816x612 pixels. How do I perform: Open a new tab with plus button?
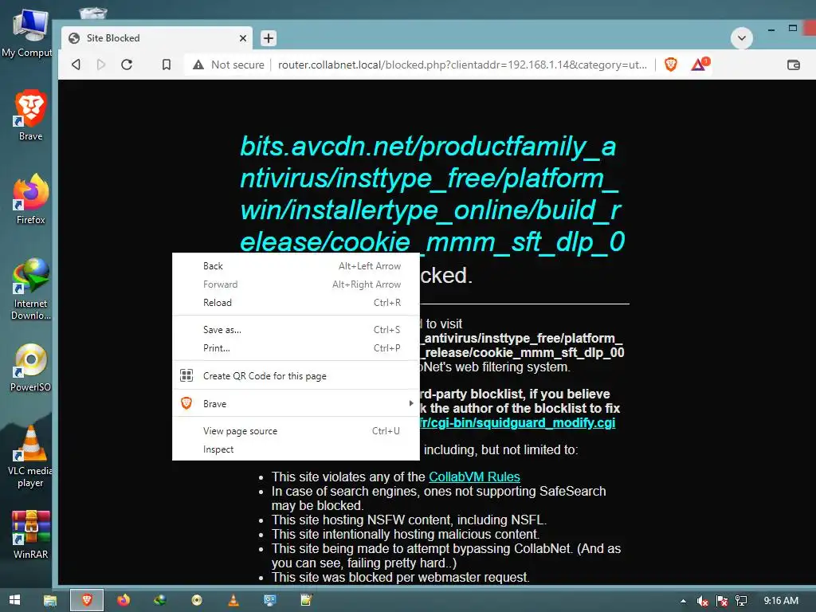(x=268, y=38)
